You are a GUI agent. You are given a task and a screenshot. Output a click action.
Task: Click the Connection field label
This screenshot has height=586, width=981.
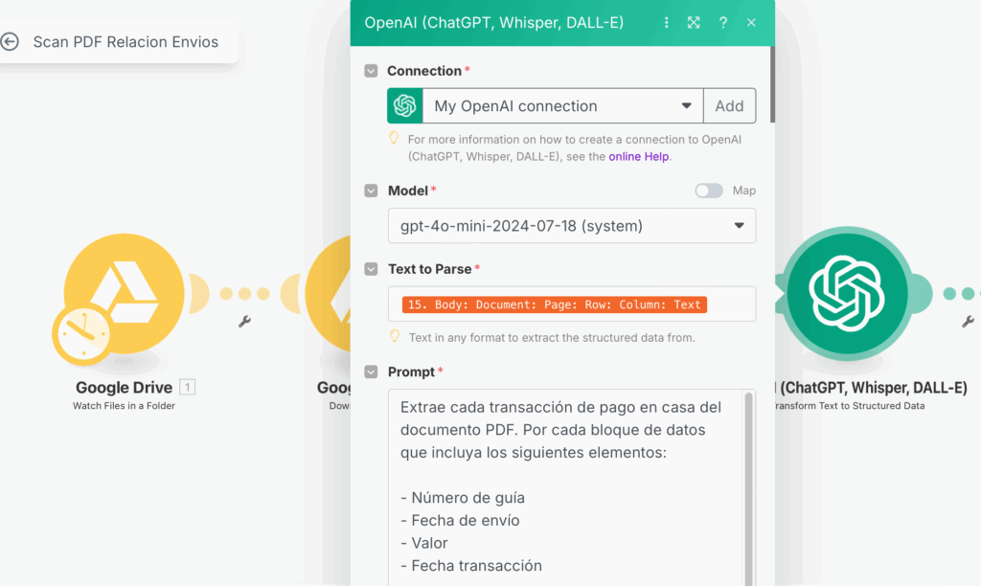click(424, 71)
